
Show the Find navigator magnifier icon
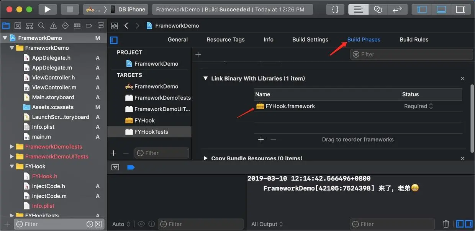click(x=41, y=26)
